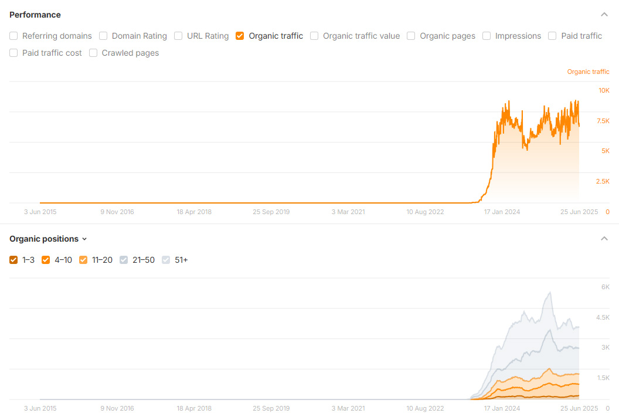Viewport: 619px width, 420px height.
Task: Enable the Referring domains checkbox
Action: (x=13, y=36)
